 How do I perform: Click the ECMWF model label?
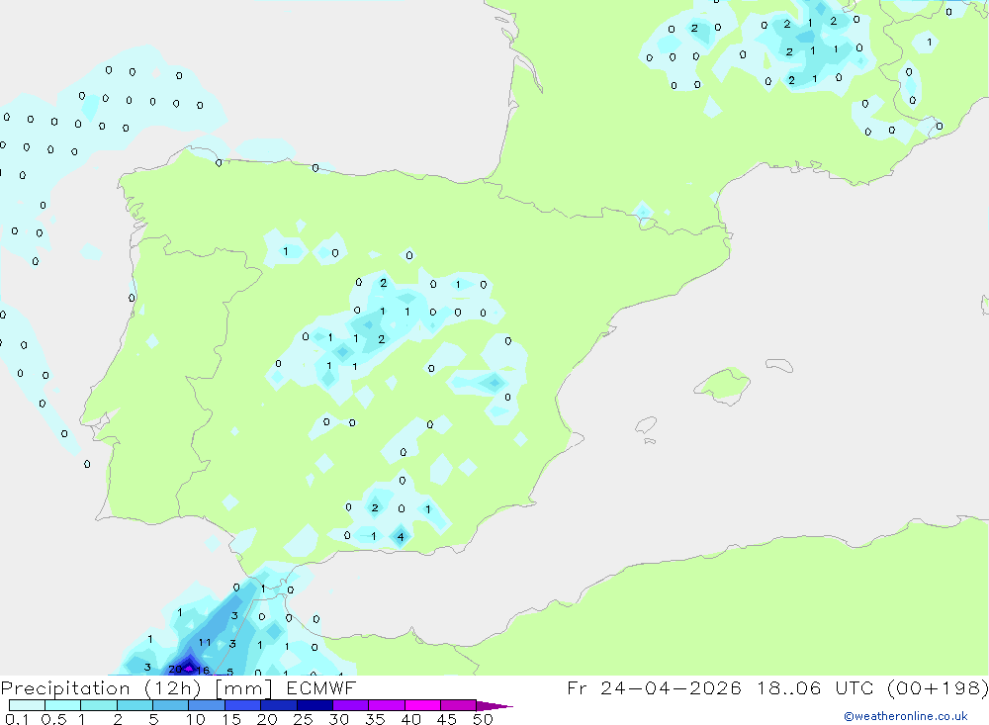pyautogui.click(x=321, y=688)
